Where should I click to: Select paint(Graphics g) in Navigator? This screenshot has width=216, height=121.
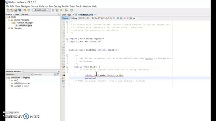point(22,83)
